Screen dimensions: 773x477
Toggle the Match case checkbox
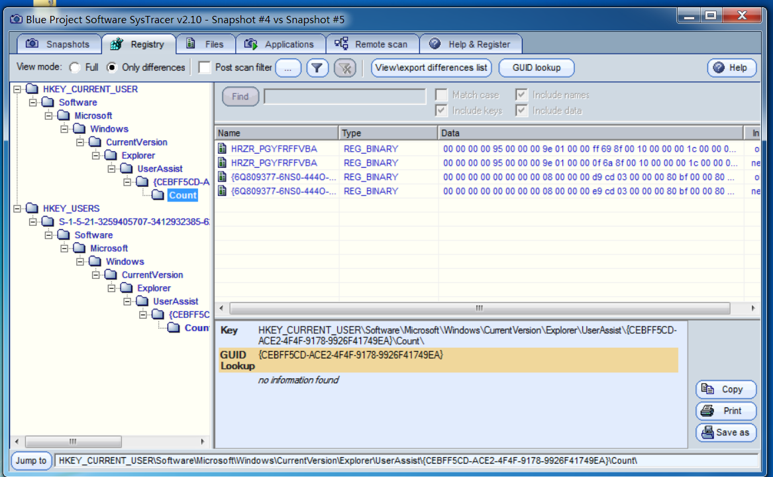[441, 95]
